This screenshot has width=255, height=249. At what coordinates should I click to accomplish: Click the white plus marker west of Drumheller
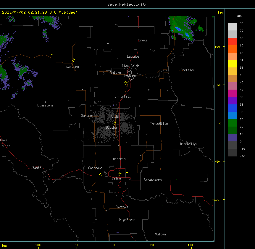pyautogui.click(x=181, y=111)
